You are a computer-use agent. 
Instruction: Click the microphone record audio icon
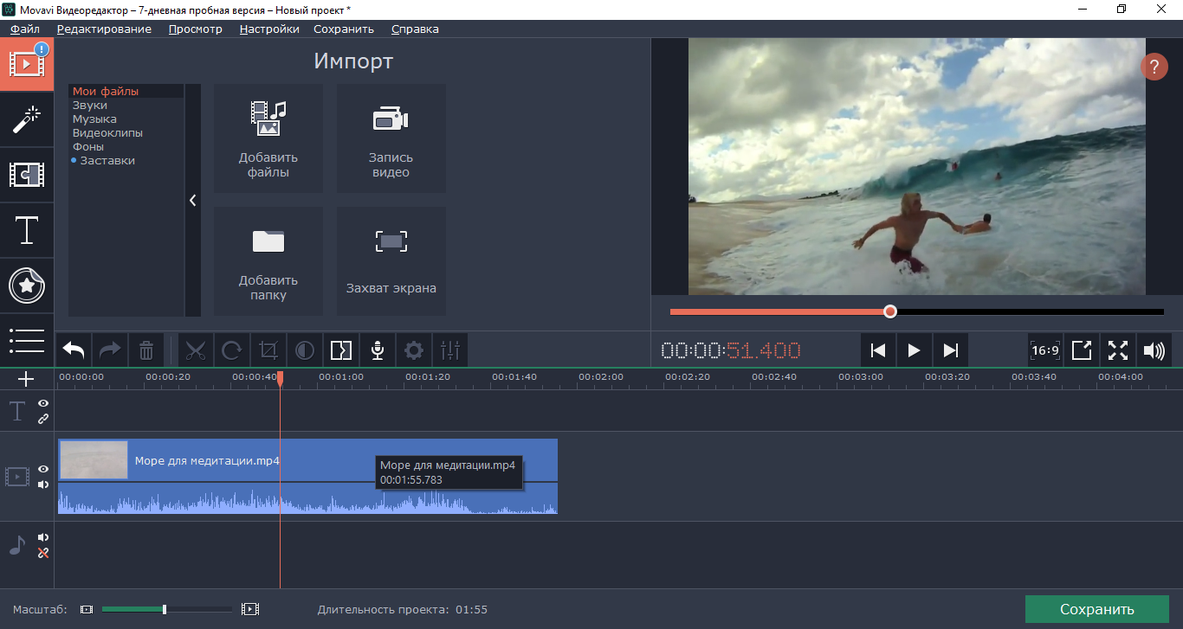click(378, 350)
